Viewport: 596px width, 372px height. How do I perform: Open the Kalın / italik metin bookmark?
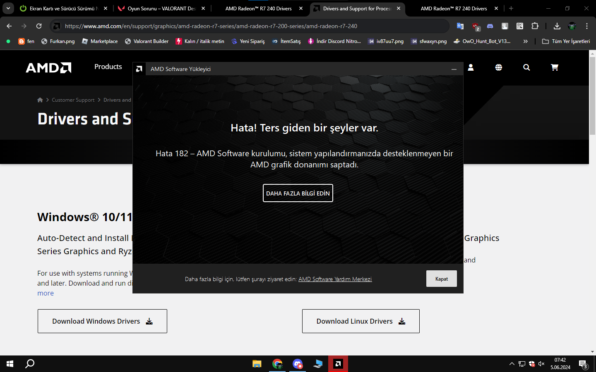coord(200,41)
